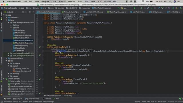This screenshot has height=103, width=183.
Task: Click the VCS commit branch icon
Action: point(162,8)
